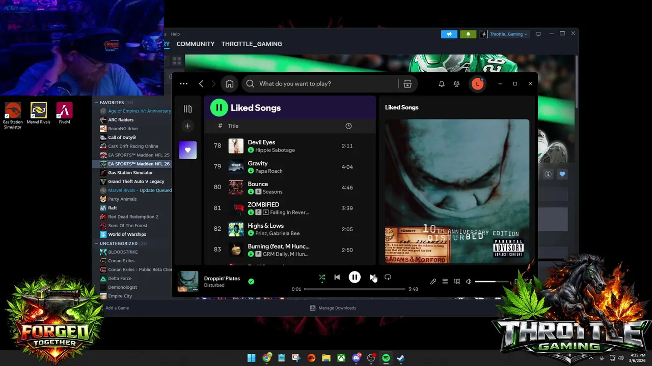Skip to previous track
This screenshot has width=652, height=366.
(x=337, y=278)
